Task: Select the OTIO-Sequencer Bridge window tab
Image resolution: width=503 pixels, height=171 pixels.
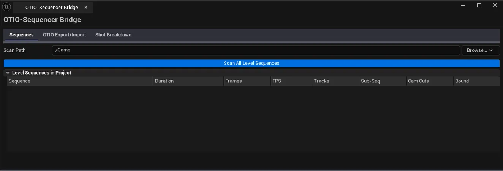Action: 52,8
